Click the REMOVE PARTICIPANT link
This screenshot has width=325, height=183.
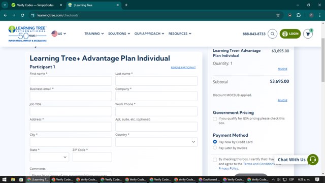[x=183, y=68]
